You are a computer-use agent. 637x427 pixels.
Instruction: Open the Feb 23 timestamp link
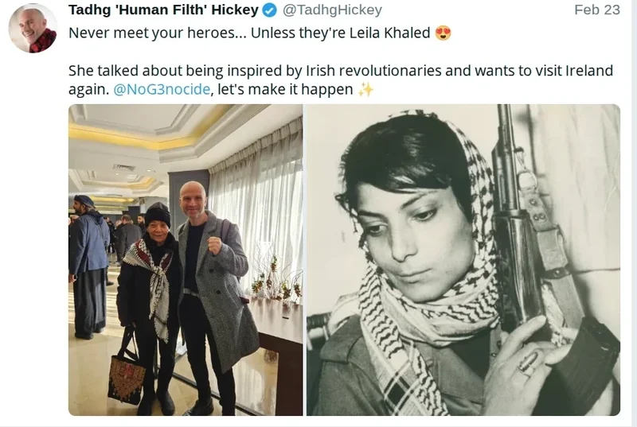(596, 10)
